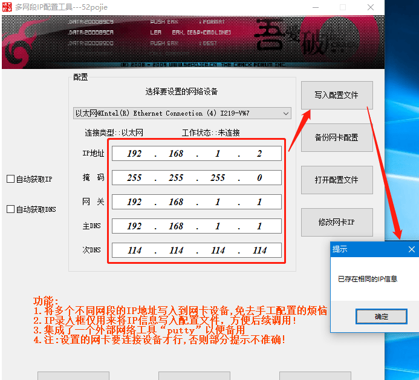Close the 提示 dialog with its X
This screenshot has height=380, width=419.
tap(411, 249)
